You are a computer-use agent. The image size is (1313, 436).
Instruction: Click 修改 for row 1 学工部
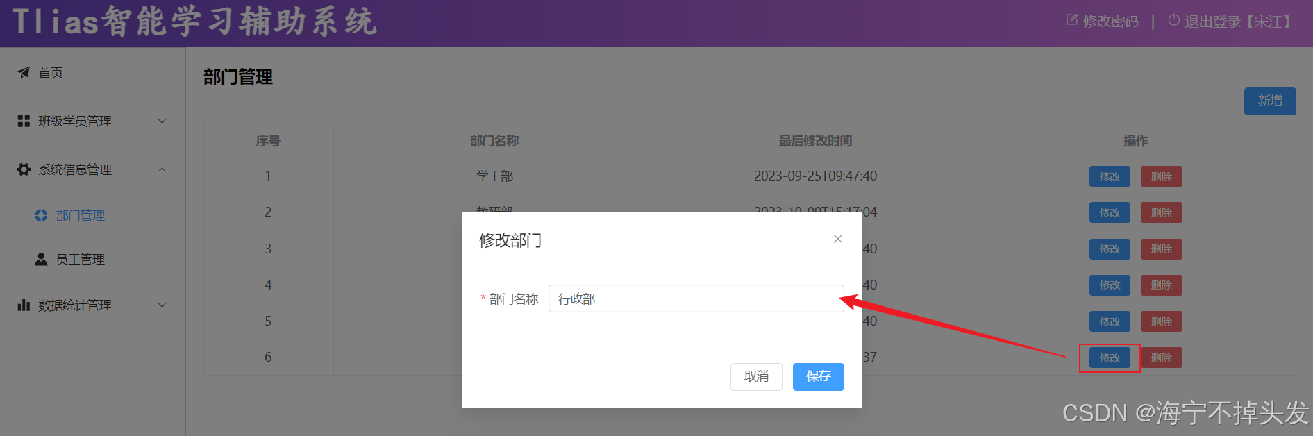click(1110, 176)
